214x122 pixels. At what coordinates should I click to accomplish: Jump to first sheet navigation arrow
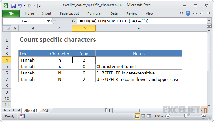tap(5, 110)
